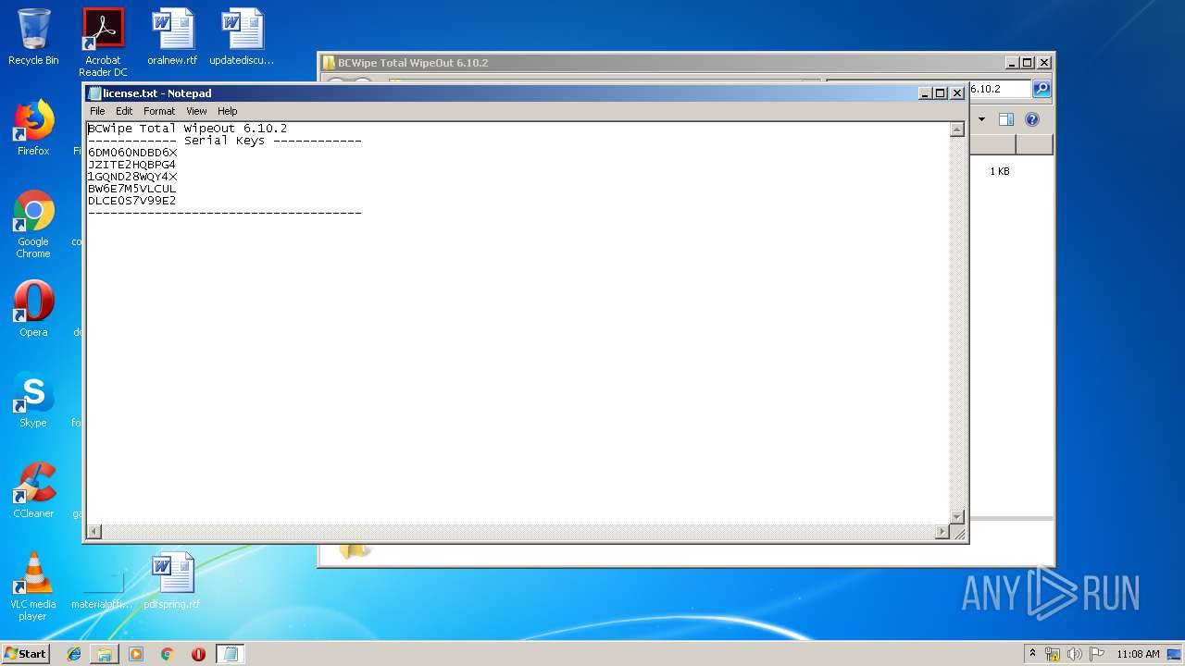
Task: Close the BCWipe Total WipeOut Explorer window
Action: (1044, 63)
